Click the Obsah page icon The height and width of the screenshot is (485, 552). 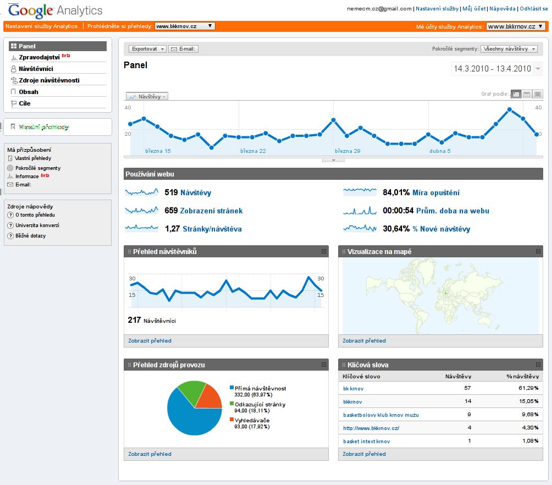coord(13,92)
